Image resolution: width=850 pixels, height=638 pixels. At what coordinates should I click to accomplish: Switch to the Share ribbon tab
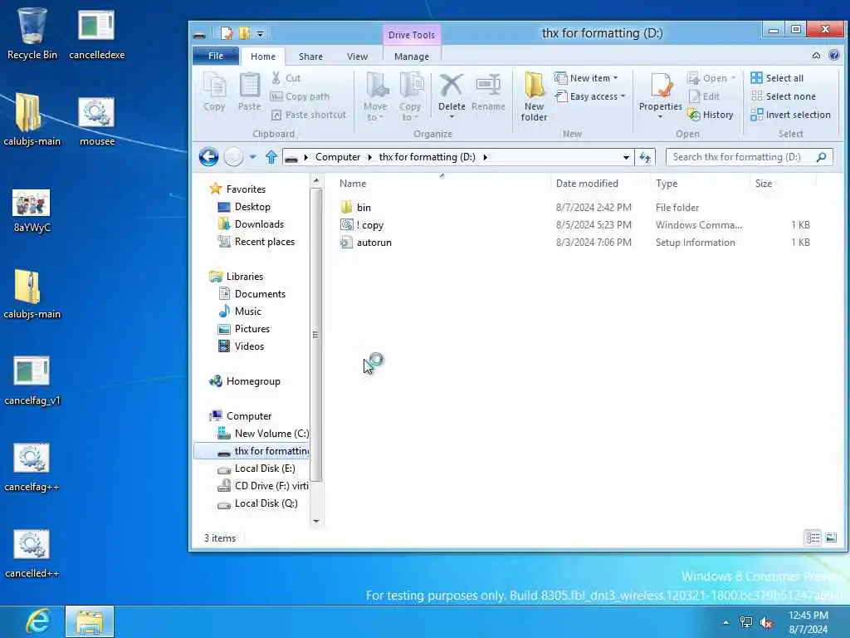[310, 56]
